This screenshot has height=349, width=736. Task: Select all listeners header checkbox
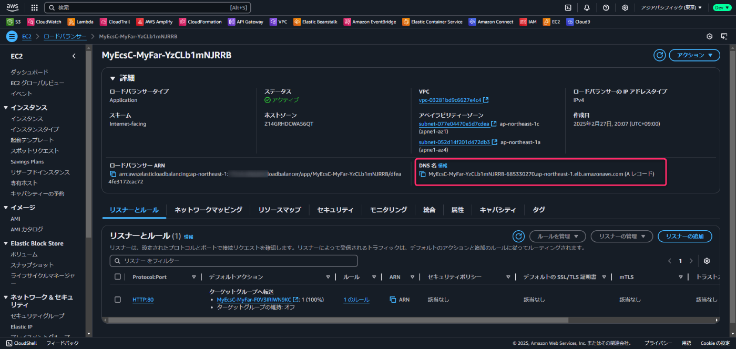click(118, 277)
